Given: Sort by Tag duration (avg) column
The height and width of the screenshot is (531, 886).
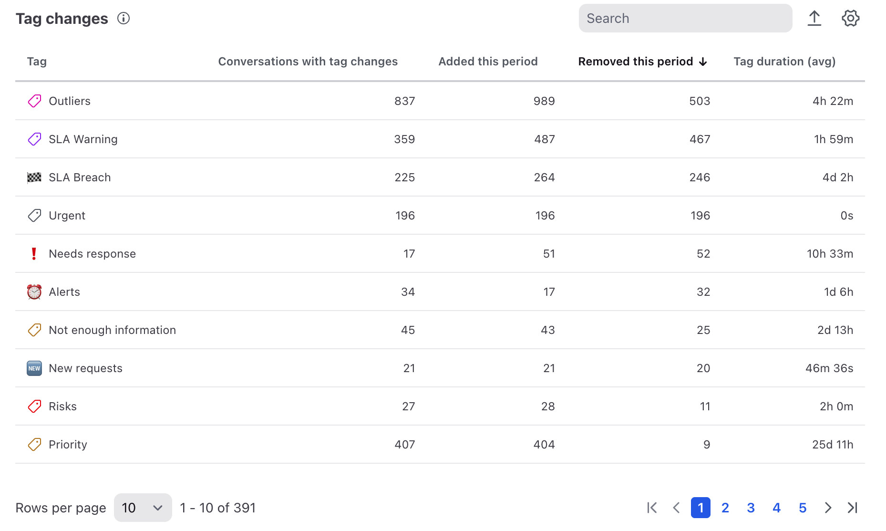Looking at the screenshot, I should tap(784, 62).
